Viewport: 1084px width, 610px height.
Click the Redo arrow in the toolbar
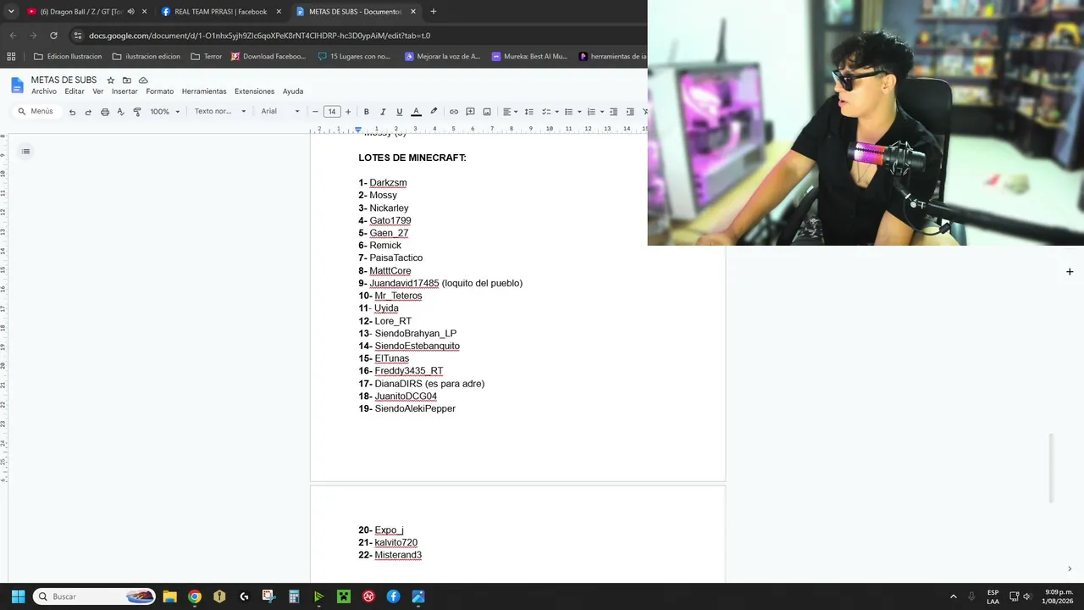coord(88,112)
